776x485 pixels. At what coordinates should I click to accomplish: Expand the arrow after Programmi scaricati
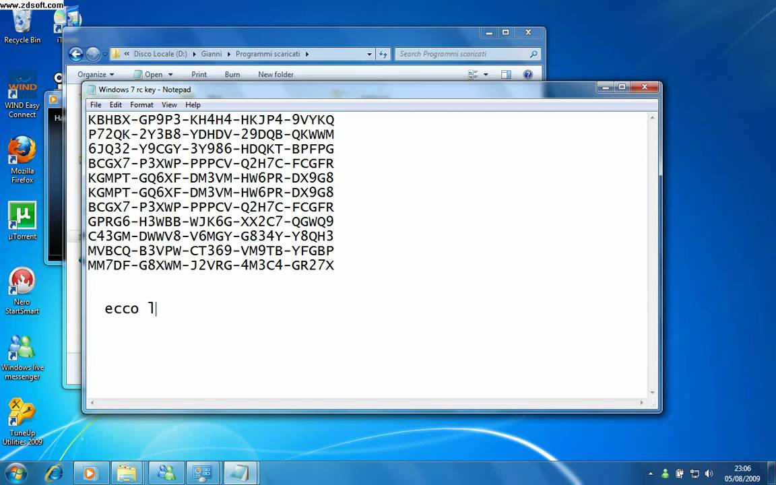(307, 54)
